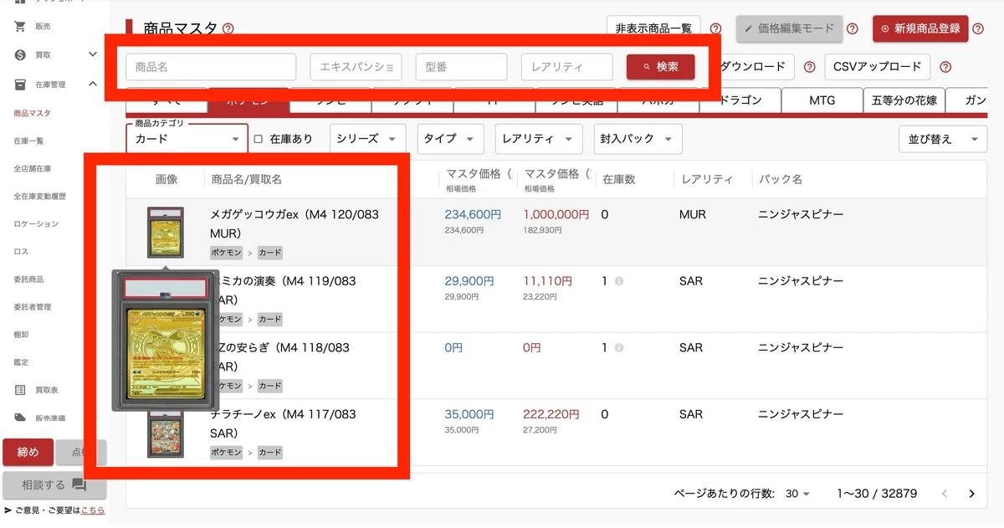Click the 型番 search field
Screen dimensions: 1004x528
pyautogui.click(x=461, y=67)
